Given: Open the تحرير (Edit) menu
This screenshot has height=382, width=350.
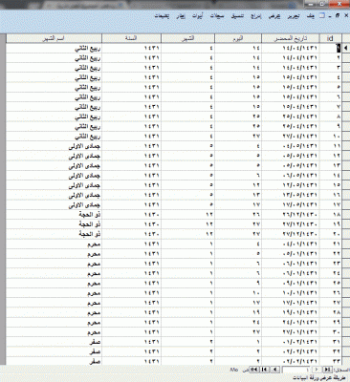Looking at the screenshot, I should [294, 16].
